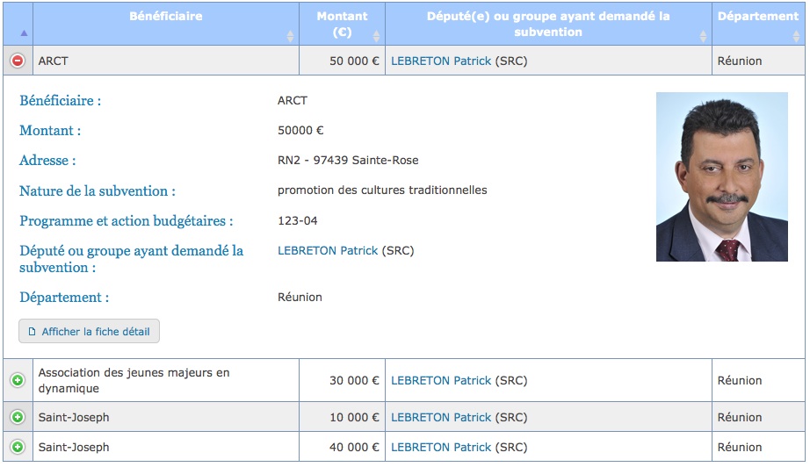Click Réunion value in detail panel
The image size is (810, 467).
coord(300,298)
